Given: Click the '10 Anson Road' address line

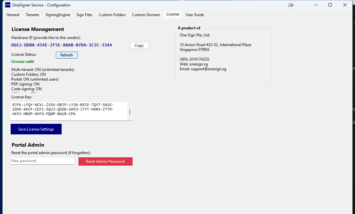Looking at the screenshot, I should (x=215, y=45).
